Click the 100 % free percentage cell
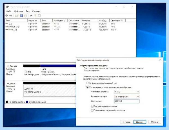Screen dimensions: 169x130 (114, 30)
